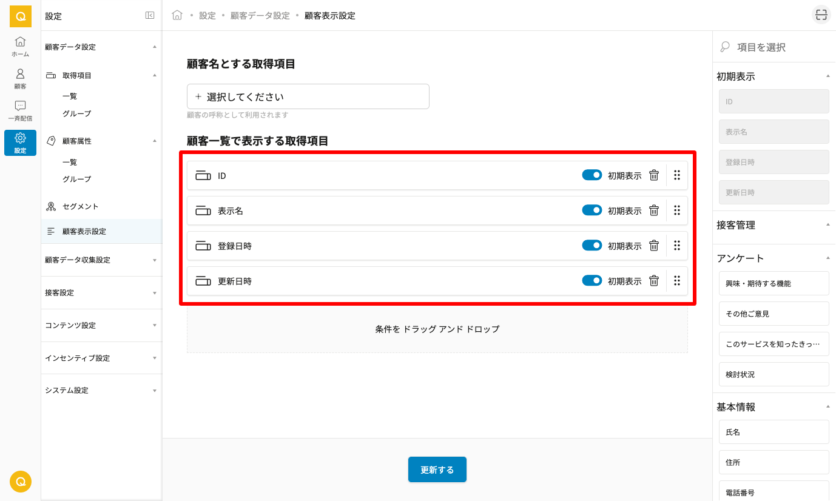Click the home icon in the breadcrumb
The width and height of the screenshot is (836, 501).
[x=177, y=15]
